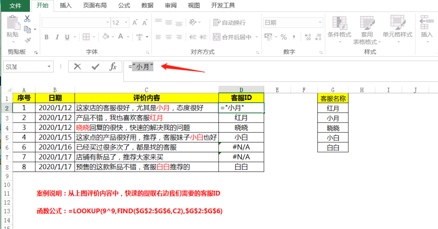This screenshot has height=229, width=438.
Task: Click the Cut scissors icon
Action: coord(27,19)
